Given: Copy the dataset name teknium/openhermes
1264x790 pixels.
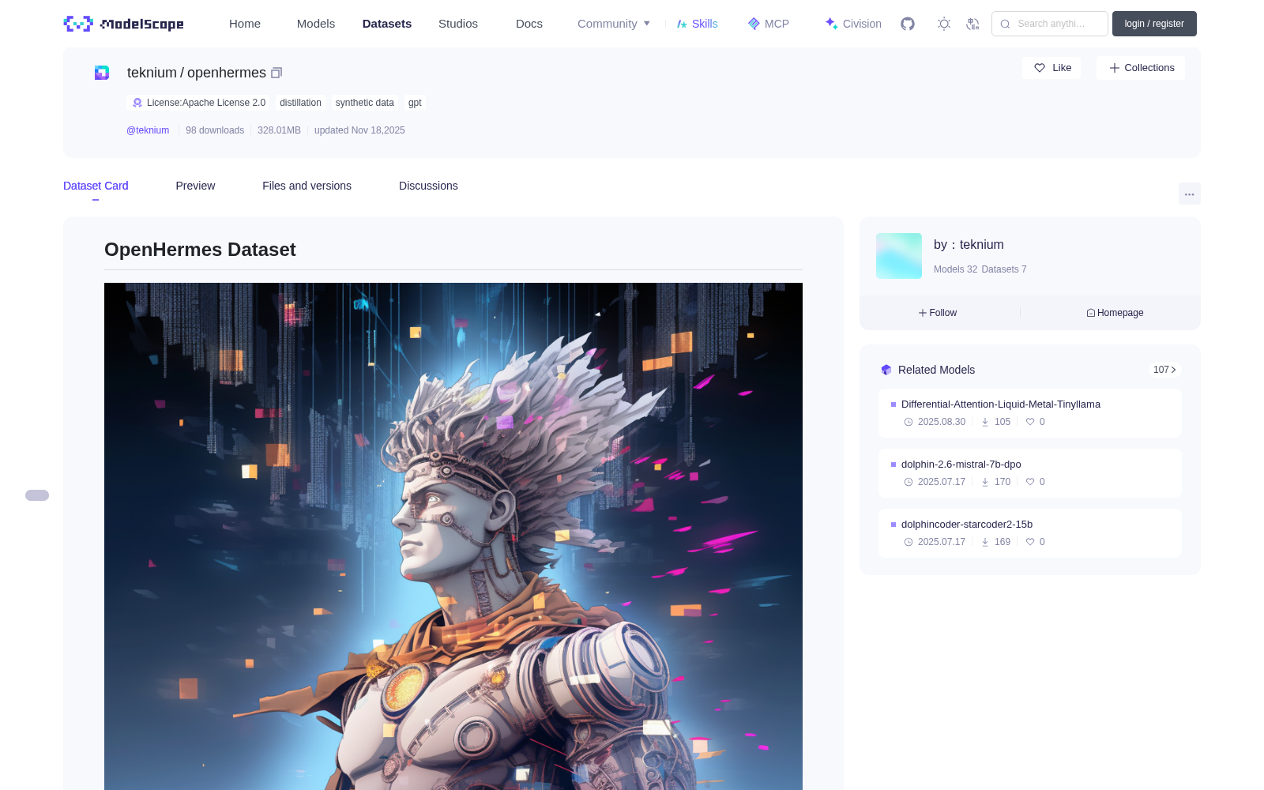Looking at the screenshot, I should coord(276,73).
